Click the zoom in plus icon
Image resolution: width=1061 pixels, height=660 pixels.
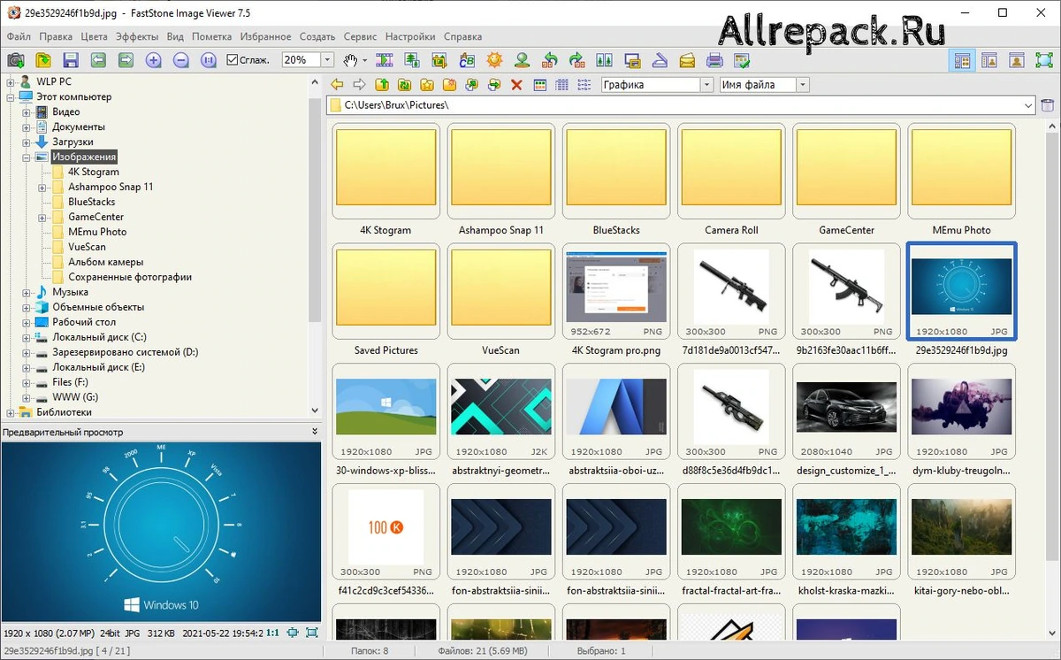(x=154, y=60)
